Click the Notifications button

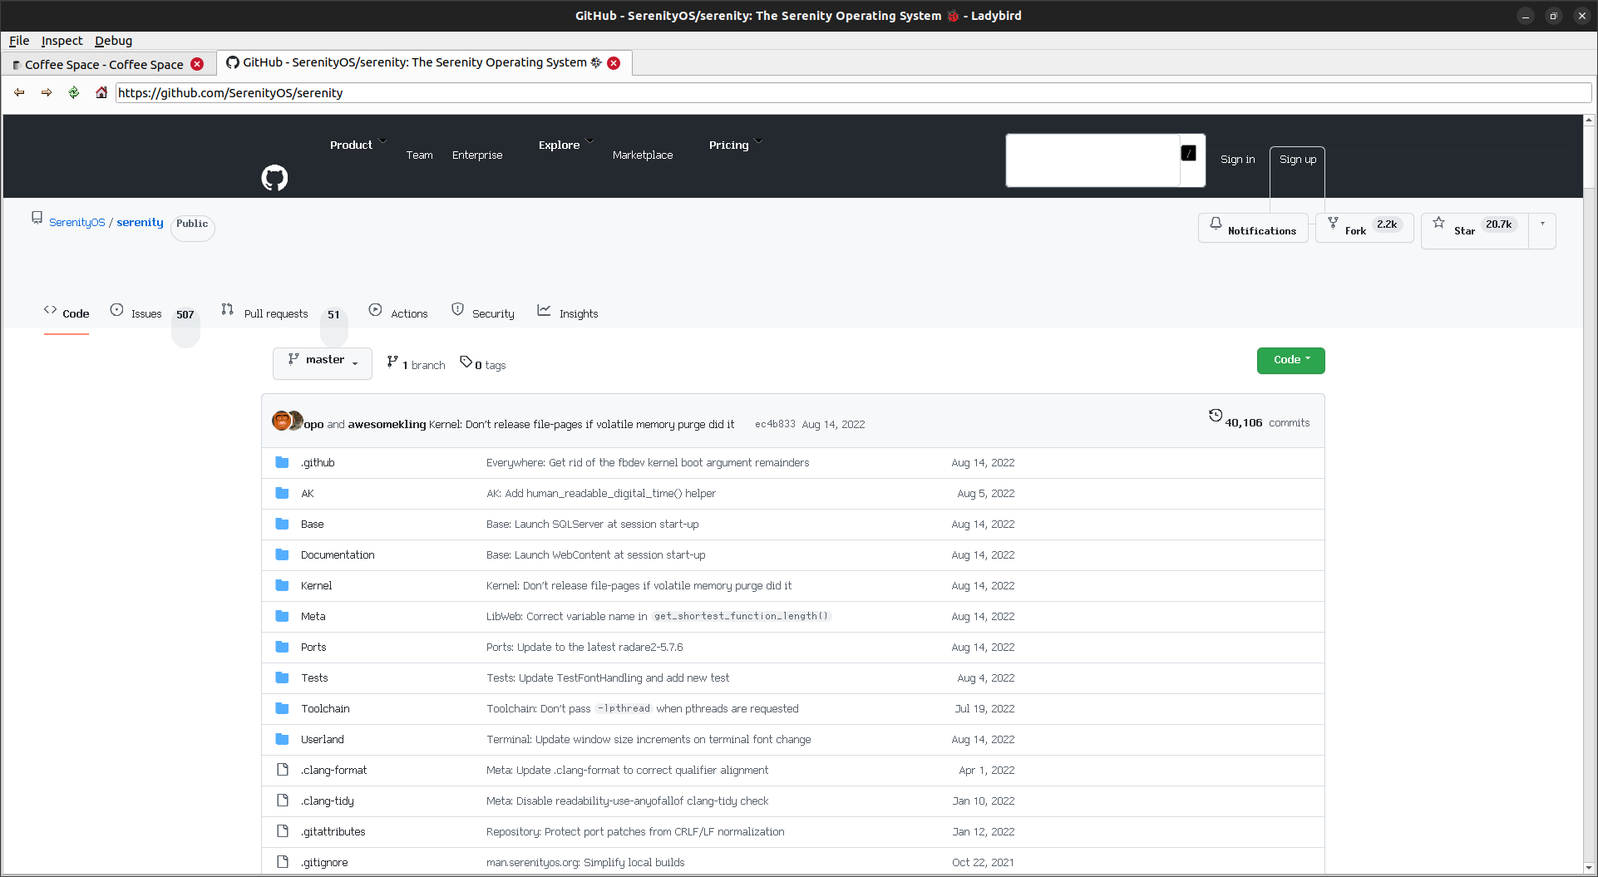coord(1253,228)
